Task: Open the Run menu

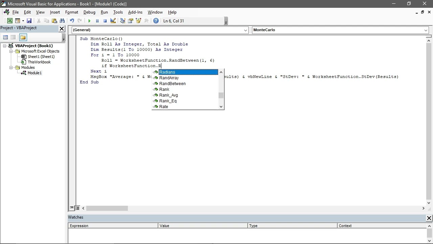Action: pos(104,12)
